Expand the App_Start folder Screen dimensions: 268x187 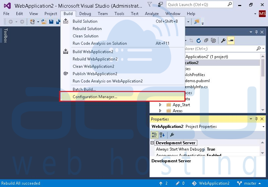pos(160,105)
